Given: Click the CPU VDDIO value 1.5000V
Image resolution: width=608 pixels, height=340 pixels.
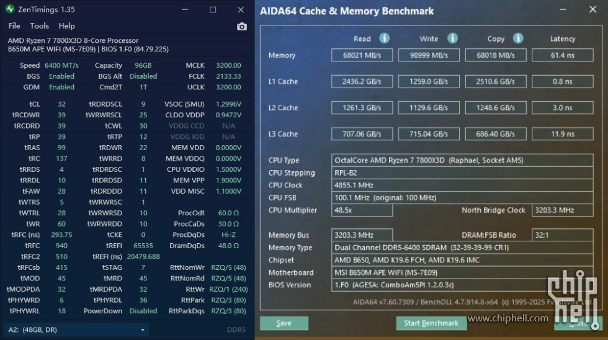Looking at the screenshot, I should pyautogui.click(x=228, y=169).
